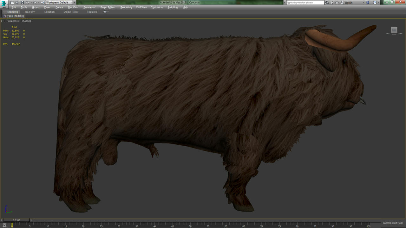406x228 pixels.
Task: Step the time slider forward one frame
Action: point(31,220)
